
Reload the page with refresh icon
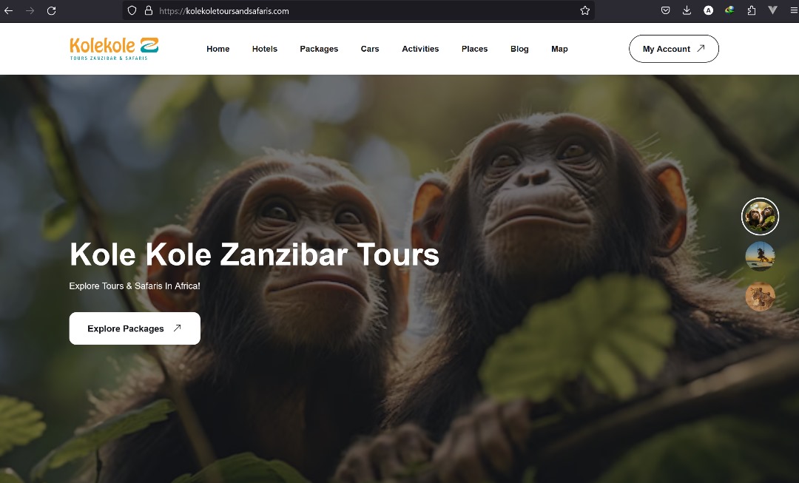tap(52, 10)
